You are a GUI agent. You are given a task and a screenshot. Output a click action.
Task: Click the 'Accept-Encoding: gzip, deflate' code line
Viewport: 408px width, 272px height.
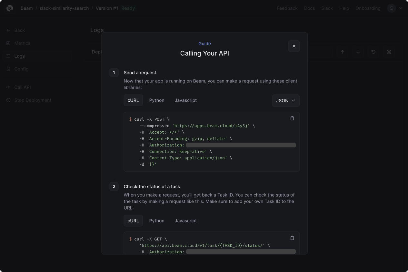[186, 139]
